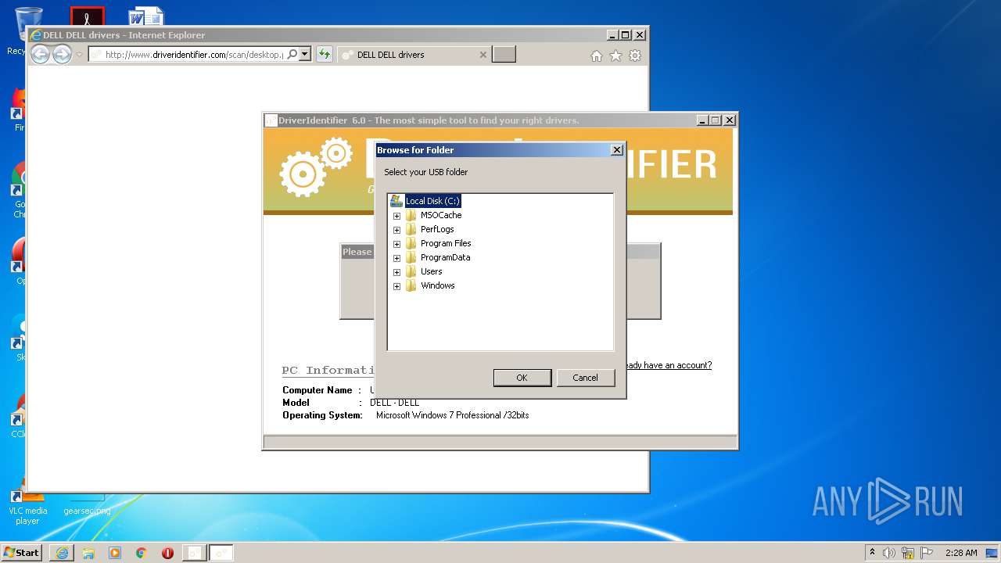Open the VLC media player desktop shortcut
1001x563 pixels.
pos(27,505)
